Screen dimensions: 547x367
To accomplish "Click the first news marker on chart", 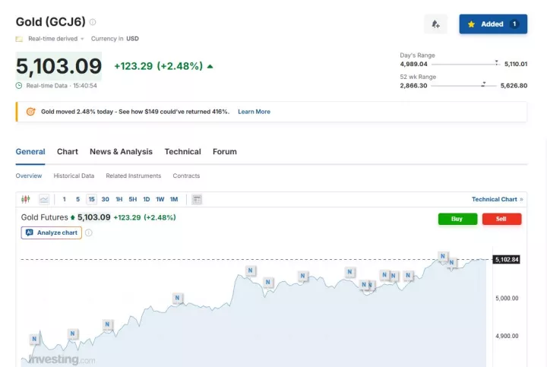I will pyautogui.click(x=34, y=339).
